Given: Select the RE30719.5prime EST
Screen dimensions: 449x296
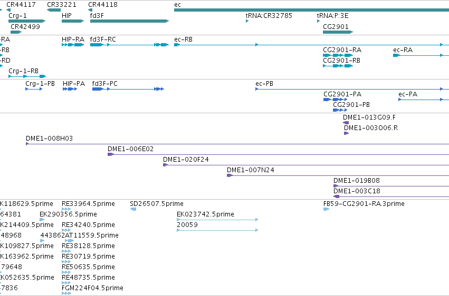Looking at the screenshot, I should tap(66, 262).
